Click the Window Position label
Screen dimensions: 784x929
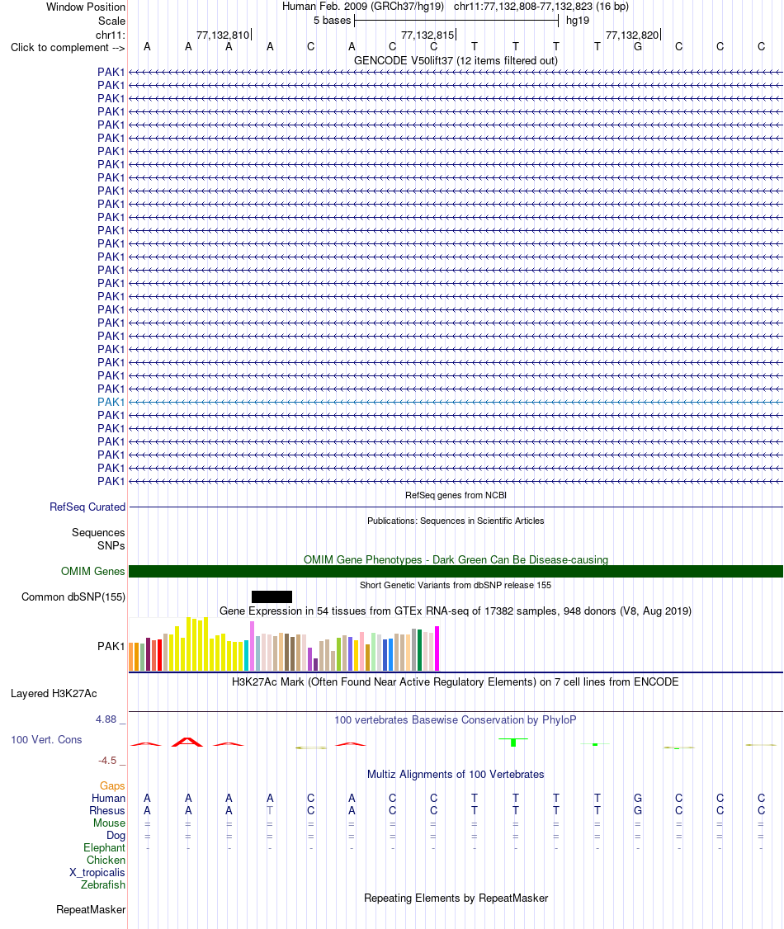click(86, 7)
